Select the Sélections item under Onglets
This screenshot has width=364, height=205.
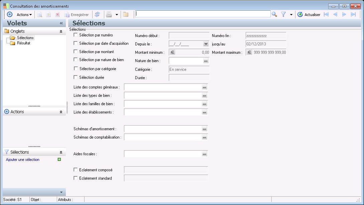(x=25, y=38)
